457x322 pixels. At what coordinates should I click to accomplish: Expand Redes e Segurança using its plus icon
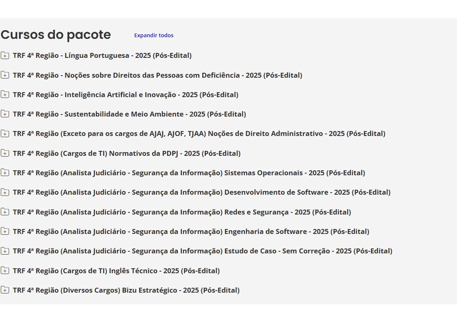[x=5, y=212]
